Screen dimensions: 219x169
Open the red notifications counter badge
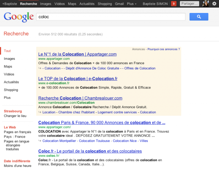tap(173, 4)
